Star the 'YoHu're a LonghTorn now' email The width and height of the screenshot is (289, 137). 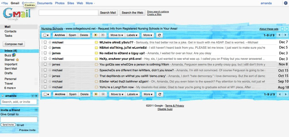50,87
